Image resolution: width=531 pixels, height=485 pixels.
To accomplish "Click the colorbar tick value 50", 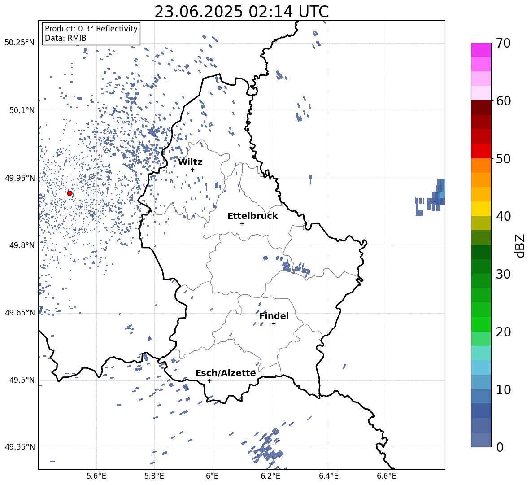I will coord(503,158).
